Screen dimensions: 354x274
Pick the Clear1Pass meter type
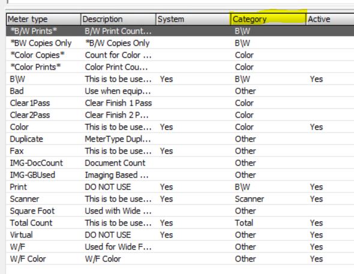click(180, 103)
